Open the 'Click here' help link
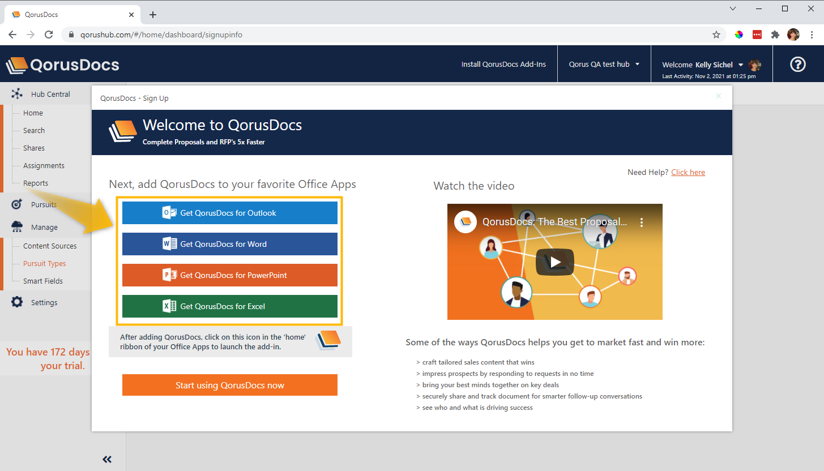 (x=688, y=172)
